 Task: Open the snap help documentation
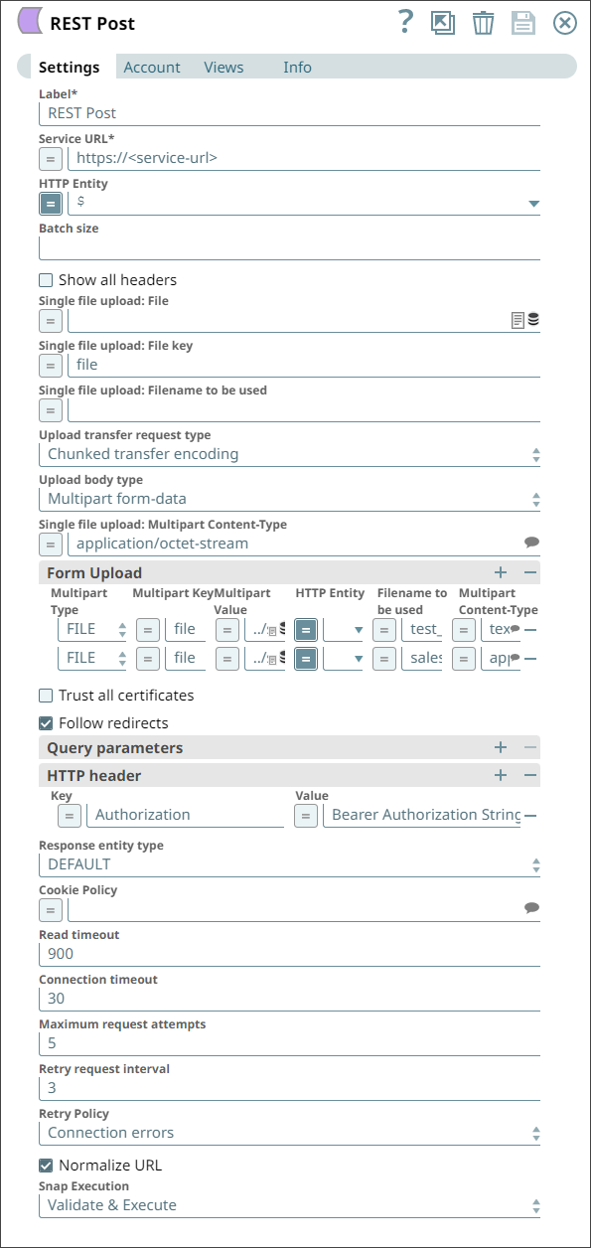point(404,23)
